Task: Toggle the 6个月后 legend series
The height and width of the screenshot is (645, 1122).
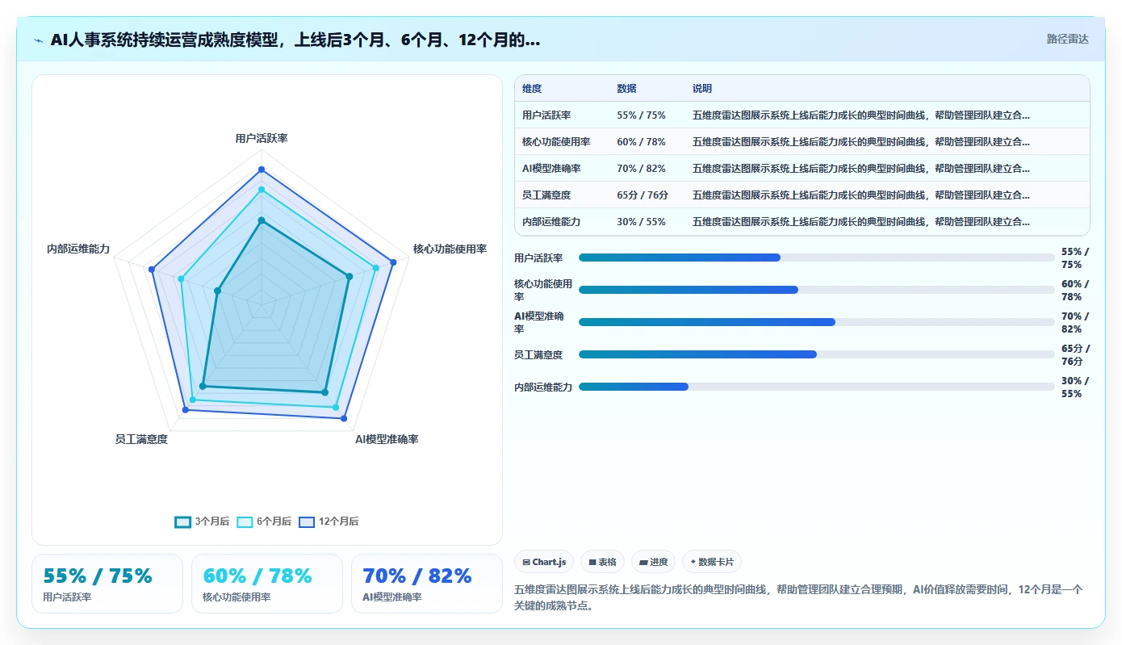Action: 264,521
